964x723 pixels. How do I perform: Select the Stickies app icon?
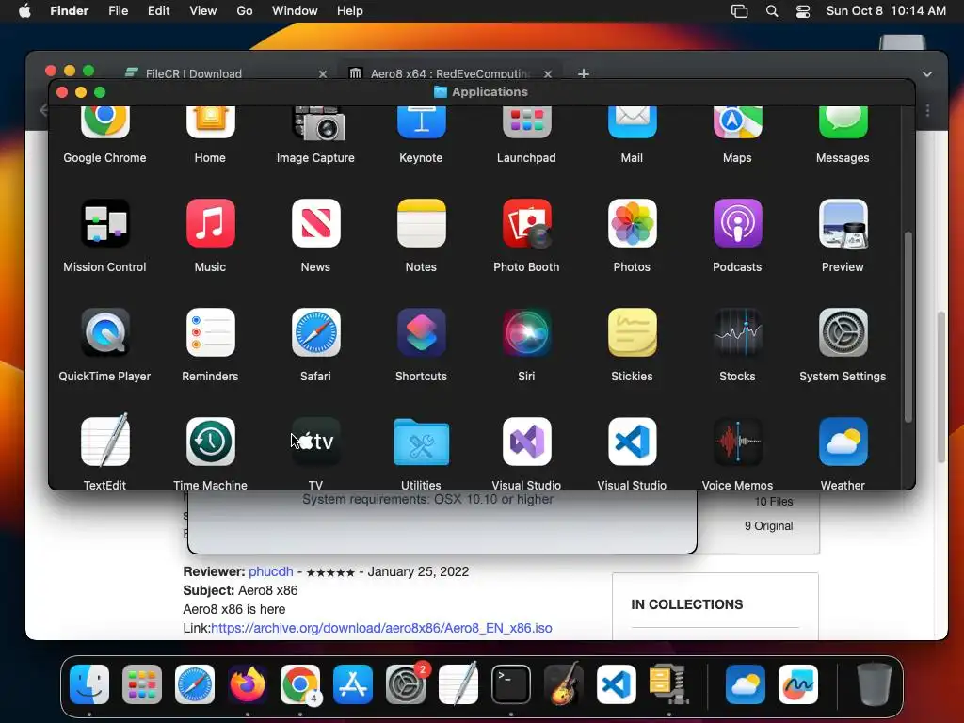pyautogui.click(x=632, y=332)
